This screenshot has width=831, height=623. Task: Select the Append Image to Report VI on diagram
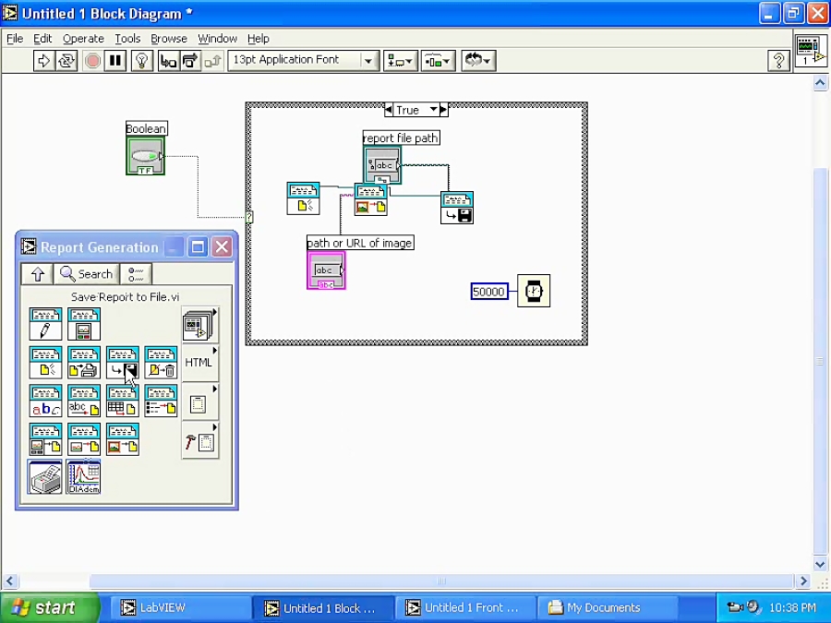click(x=370, y=199)
